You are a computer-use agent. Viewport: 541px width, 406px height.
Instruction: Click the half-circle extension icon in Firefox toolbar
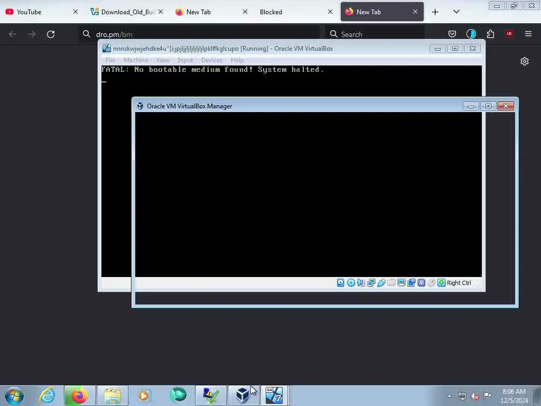click(x=471, y=34)
